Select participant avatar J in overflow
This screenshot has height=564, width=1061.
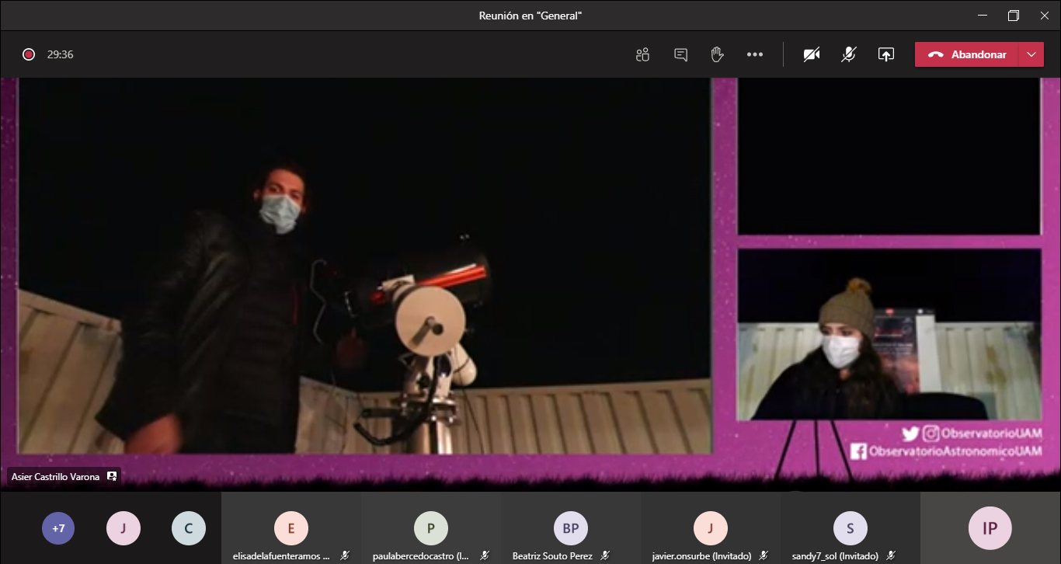click(123, 528)
